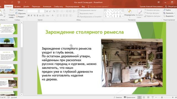Toggle Underline (Ч) formatting
This screenshot has height=99, width=177.
(x=34, y=15)
